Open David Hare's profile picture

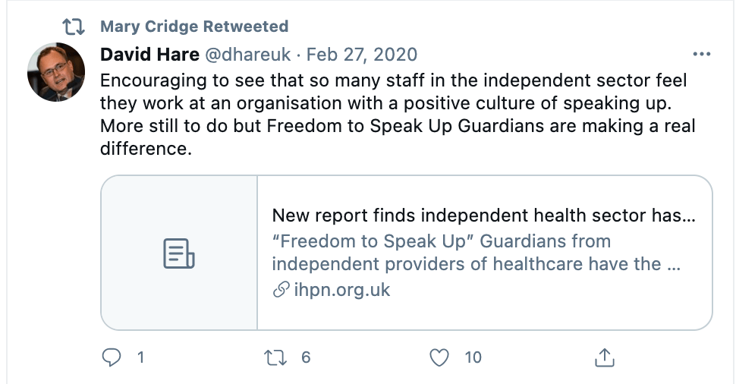pos(55,72)
